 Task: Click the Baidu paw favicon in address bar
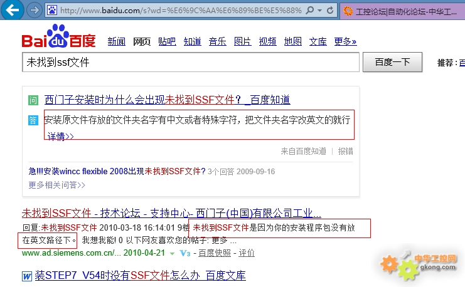(52, 11)
